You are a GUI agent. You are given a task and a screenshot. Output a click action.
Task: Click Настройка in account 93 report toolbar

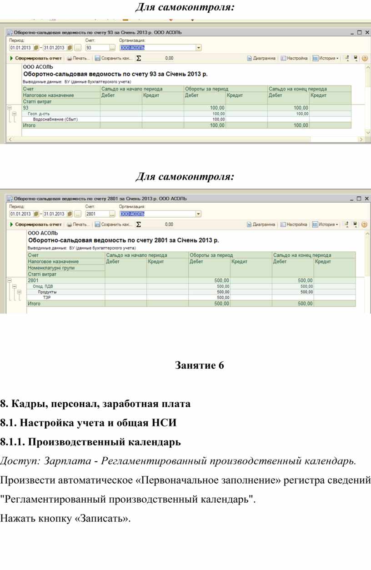tap(294, 58)
